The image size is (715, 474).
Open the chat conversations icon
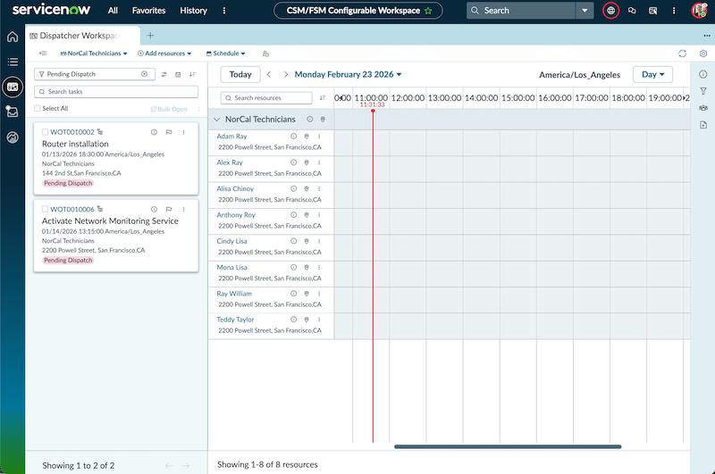click(632, 11)
